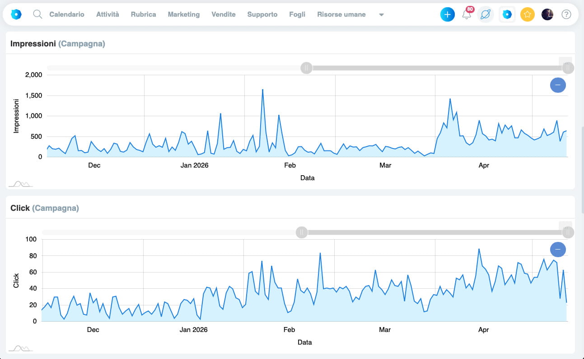Grab the right range handle of the Impressioni chart
The width and height of the screenshot is (584, 359).
(x=568, y=68)
